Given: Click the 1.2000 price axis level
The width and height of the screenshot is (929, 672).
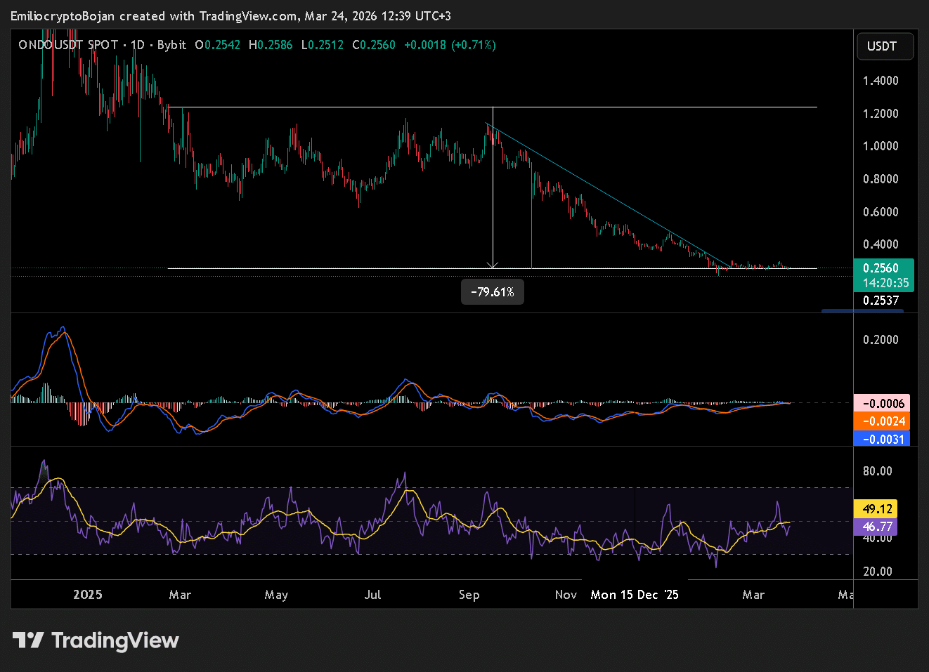Looking at the screenshot, I should pos(881,114).
